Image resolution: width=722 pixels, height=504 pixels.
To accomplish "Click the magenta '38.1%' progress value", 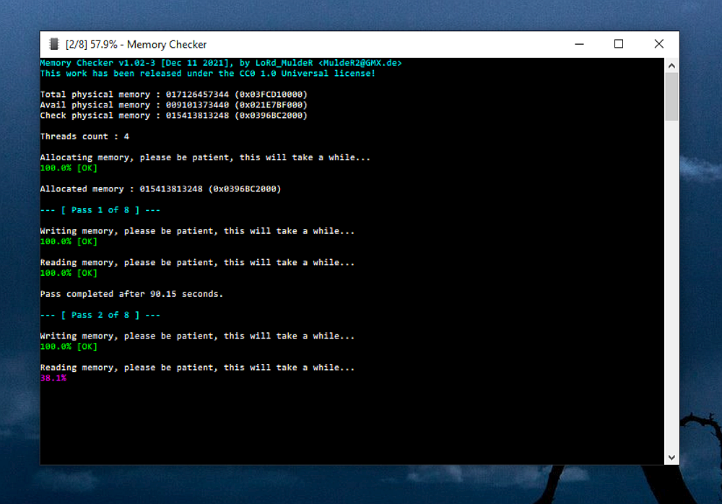I will pos(53,378).
